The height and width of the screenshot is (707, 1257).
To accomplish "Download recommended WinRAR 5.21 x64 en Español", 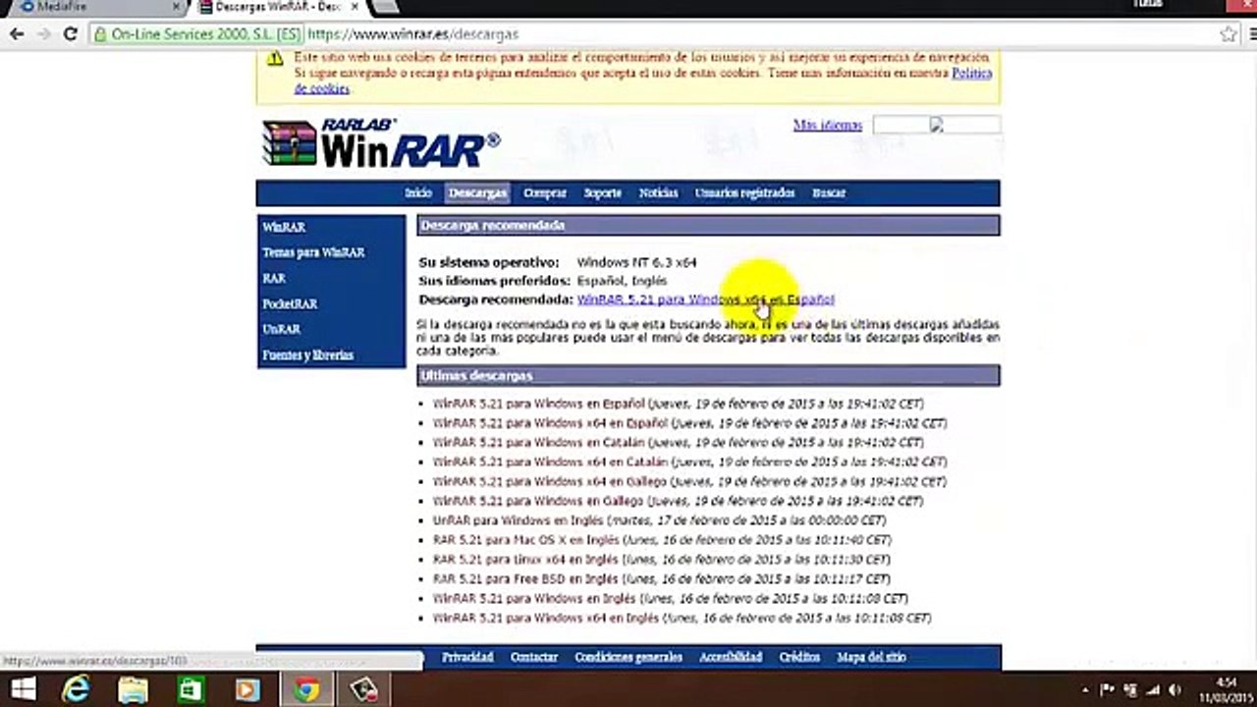I will point(706,299).
